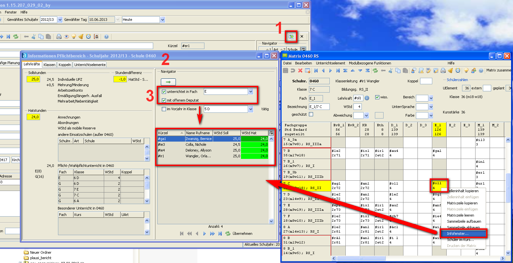Click the refresh icon in Matrix toolbar
Image resolution: width=513 pixels, height=263 pixels.
(x=375, y=70)
